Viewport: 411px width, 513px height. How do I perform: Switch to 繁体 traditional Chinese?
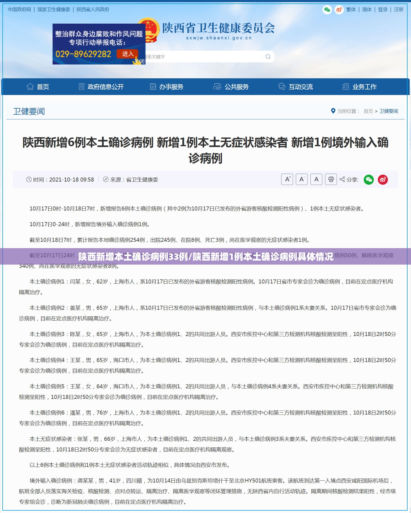(x=351, y=10)
